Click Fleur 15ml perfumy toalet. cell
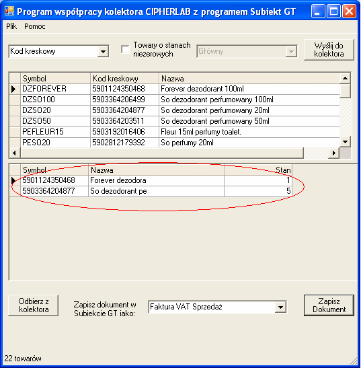 (x=249, y=132)
